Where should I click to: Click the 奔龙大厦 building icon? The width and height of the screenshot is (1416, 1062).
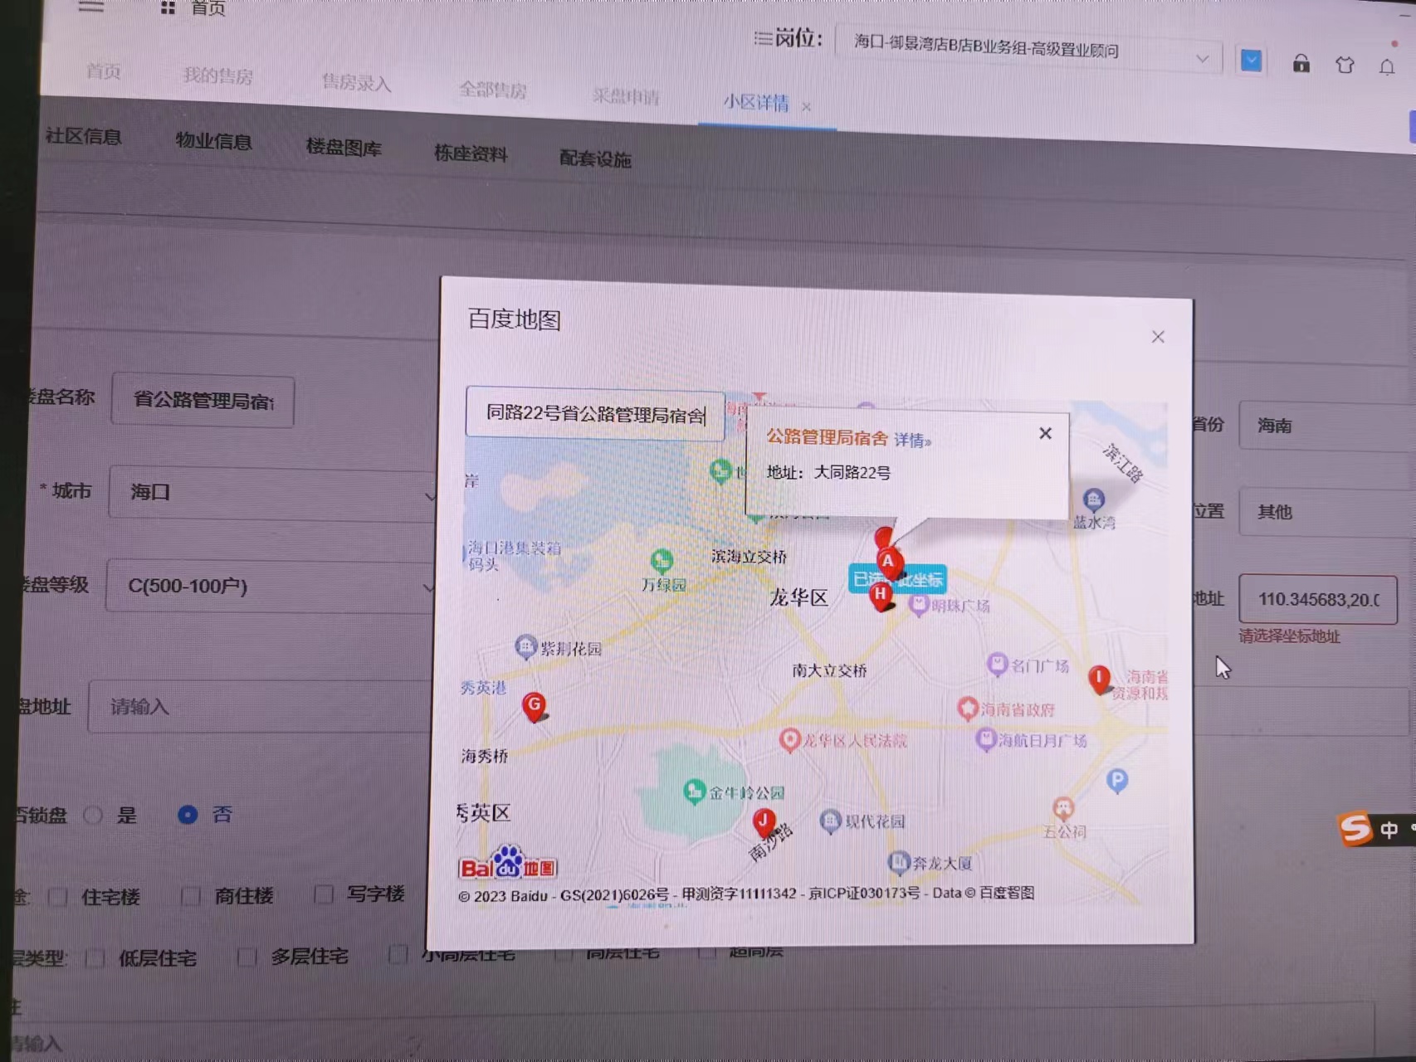[898, 862]
